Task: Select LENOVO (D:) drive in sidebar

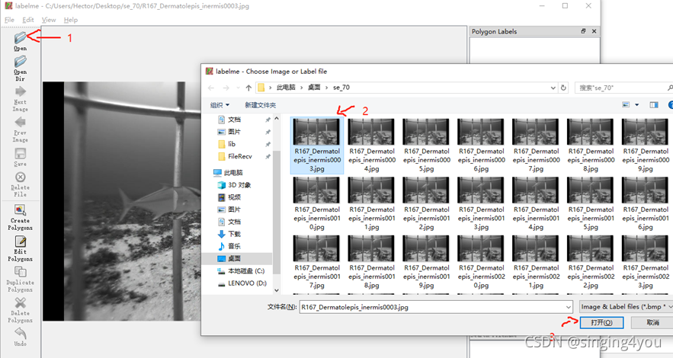Action: [247, 283]
